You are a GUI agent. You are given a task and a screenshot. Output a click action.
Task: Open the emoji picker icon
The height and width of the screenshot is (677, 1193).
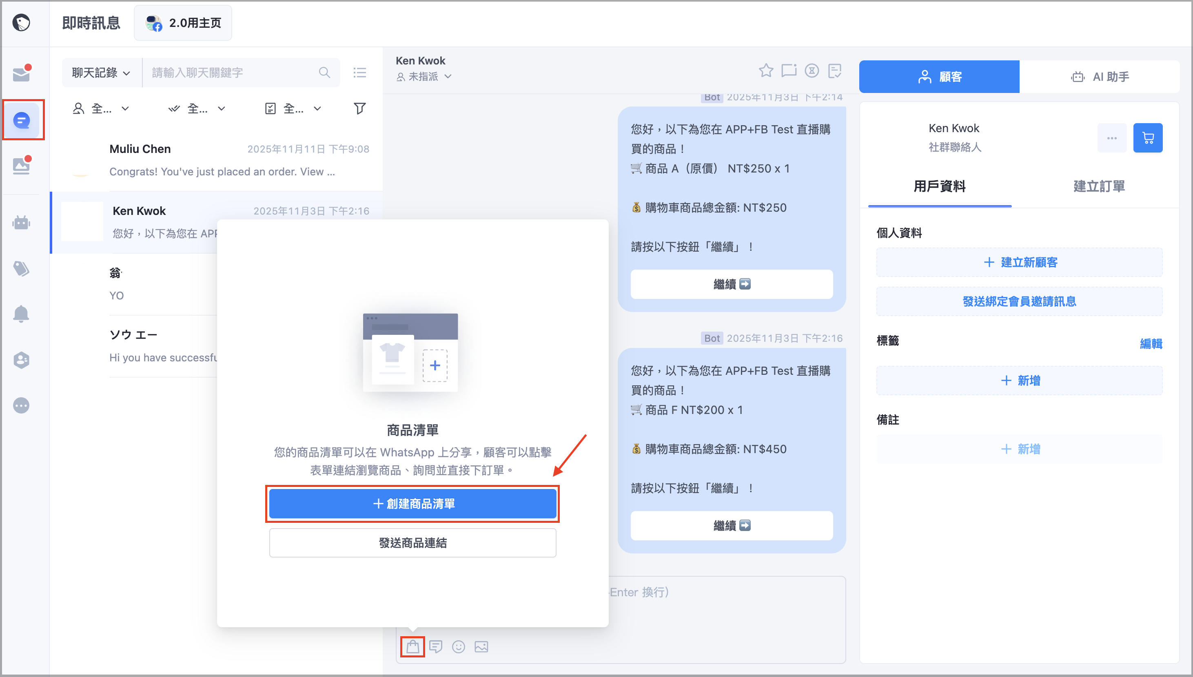(x=459, y=646)
